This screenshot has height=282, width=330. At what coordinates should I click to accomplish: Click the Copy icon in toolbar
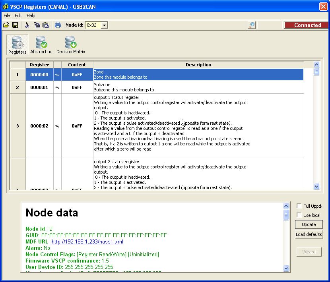pyautogui.click(x=37, y=25)
